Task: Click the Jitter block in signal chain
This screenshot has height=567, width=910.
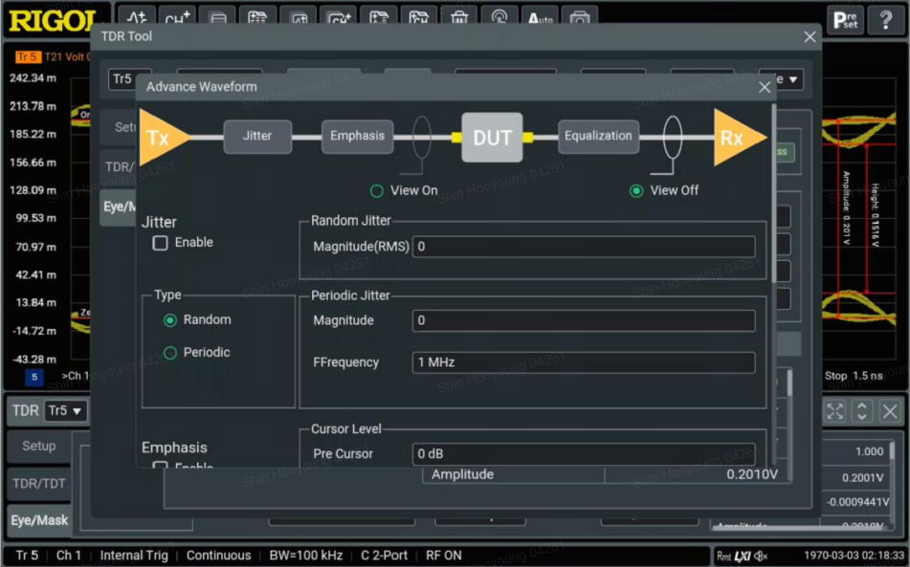Action: click(257, 136)
